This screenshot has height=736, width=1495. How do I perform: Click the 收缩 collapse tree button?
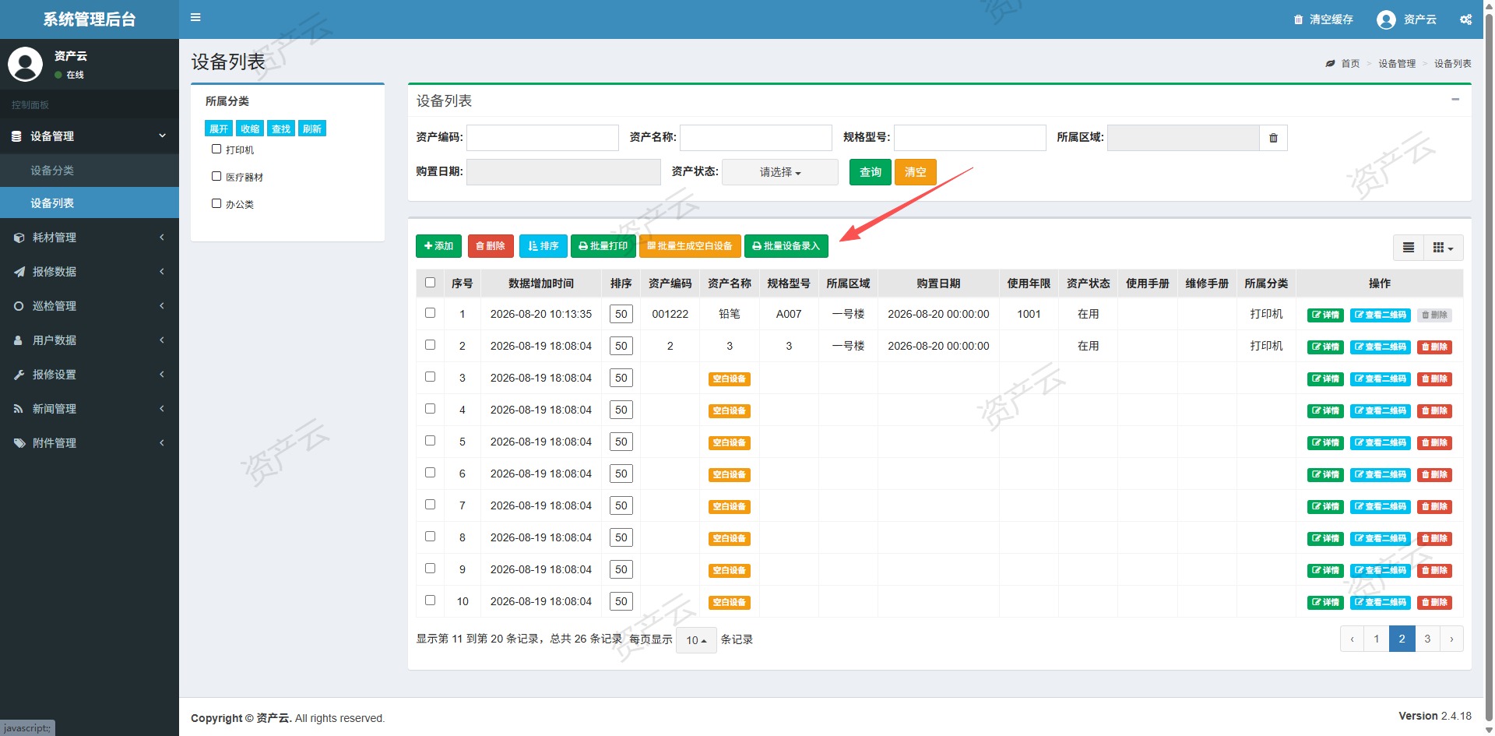(x=250, y=129)
